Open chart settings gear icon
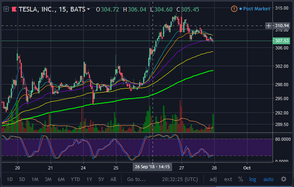The image size is (294, 187). point(284,179)
